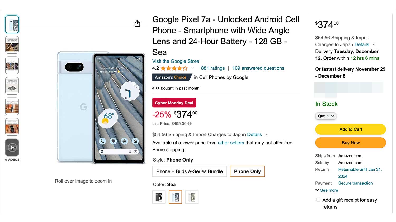Open the star rating breakdown chevron
Screen dimensions: 396x222
click(x=192, y=68)
